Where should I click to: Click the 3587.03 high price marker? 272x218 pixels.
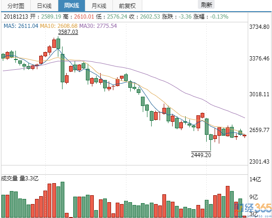click(x=68, y=32)
